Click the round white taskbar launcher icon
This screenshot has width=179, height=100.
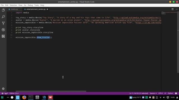(x=12, y=97)
